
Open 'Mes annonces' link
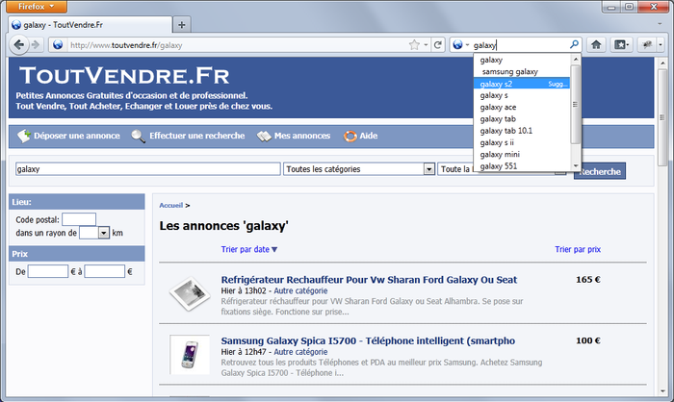click(x=302, y=136)
